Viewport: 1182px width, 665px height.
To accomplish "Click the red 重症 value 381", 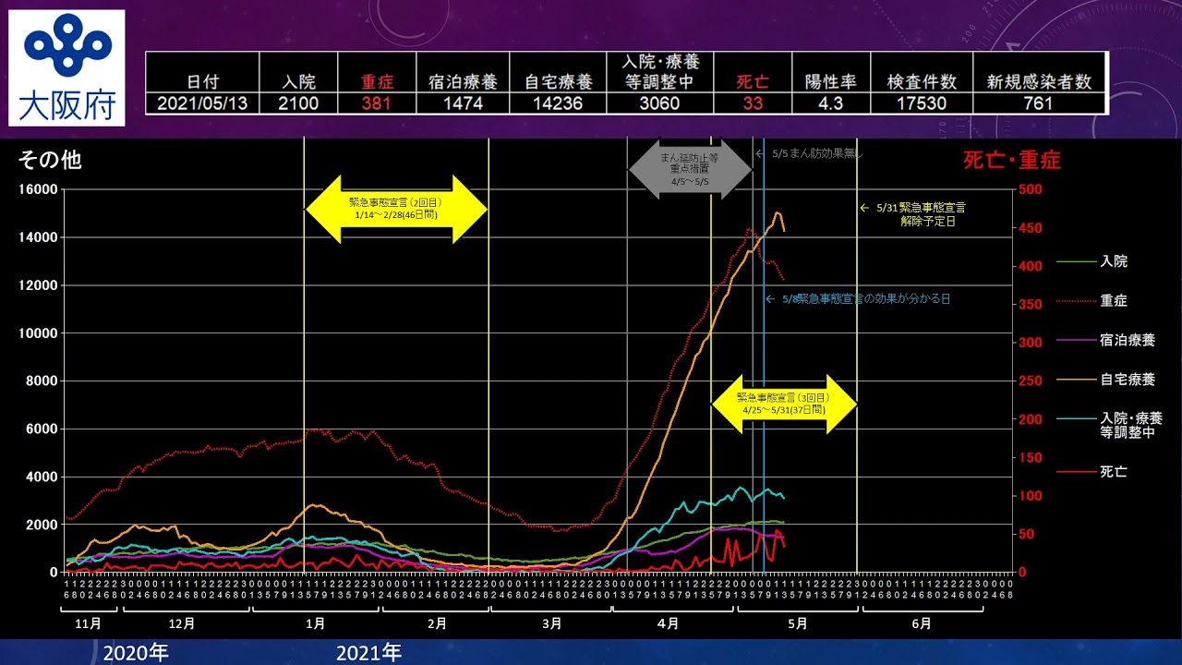I will pos(377,103).
